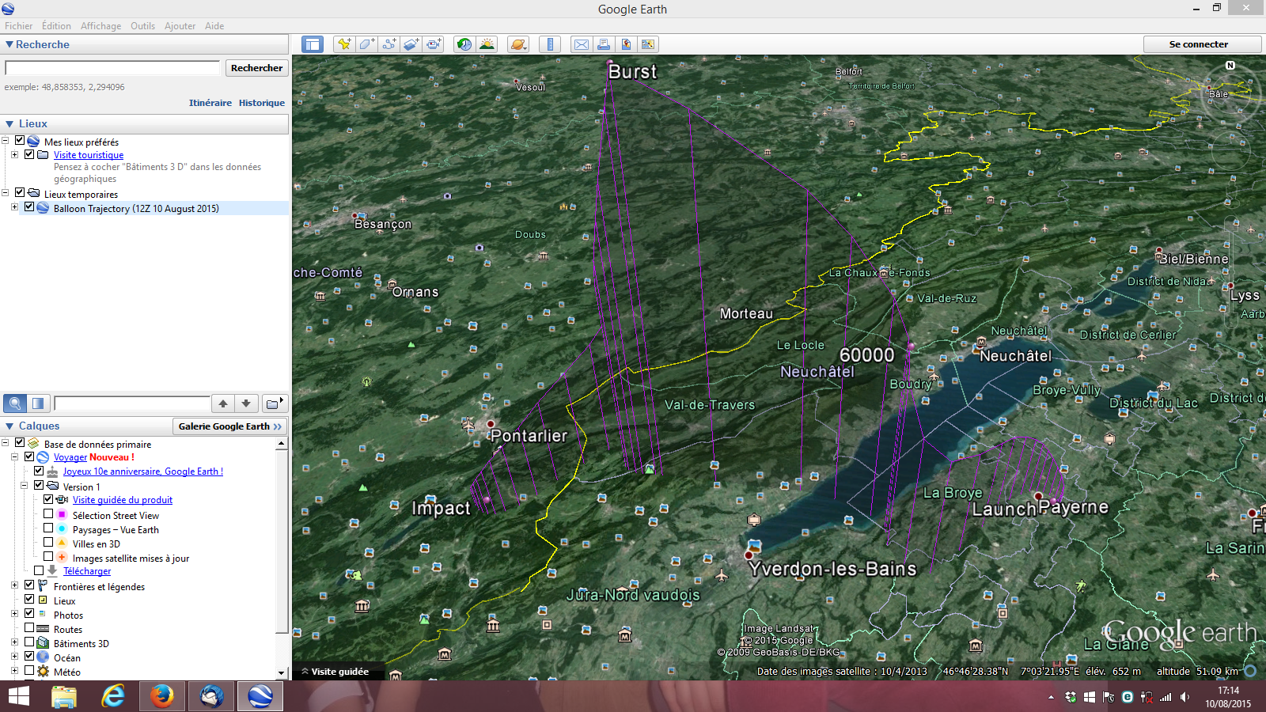1266x712 pixels.
Task: Select the add polygon tool
Action: 366,44
